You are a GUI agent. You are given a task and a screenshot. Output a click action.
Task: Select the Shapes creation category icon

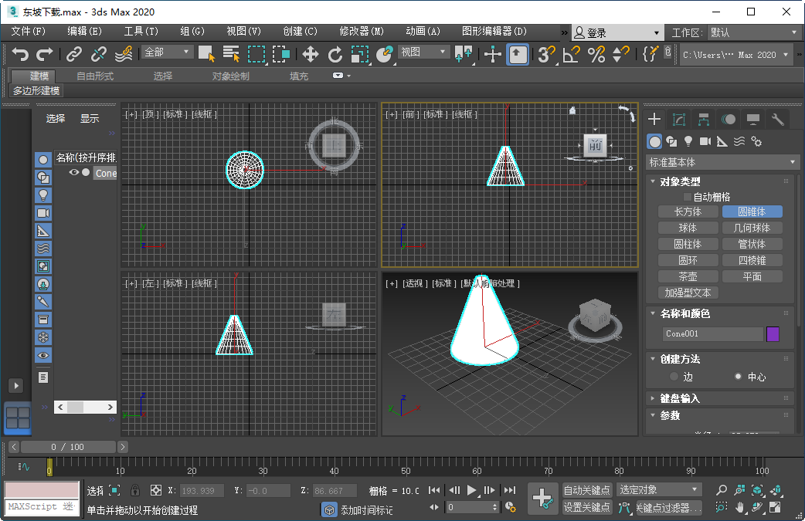click(x=672, y=141)
